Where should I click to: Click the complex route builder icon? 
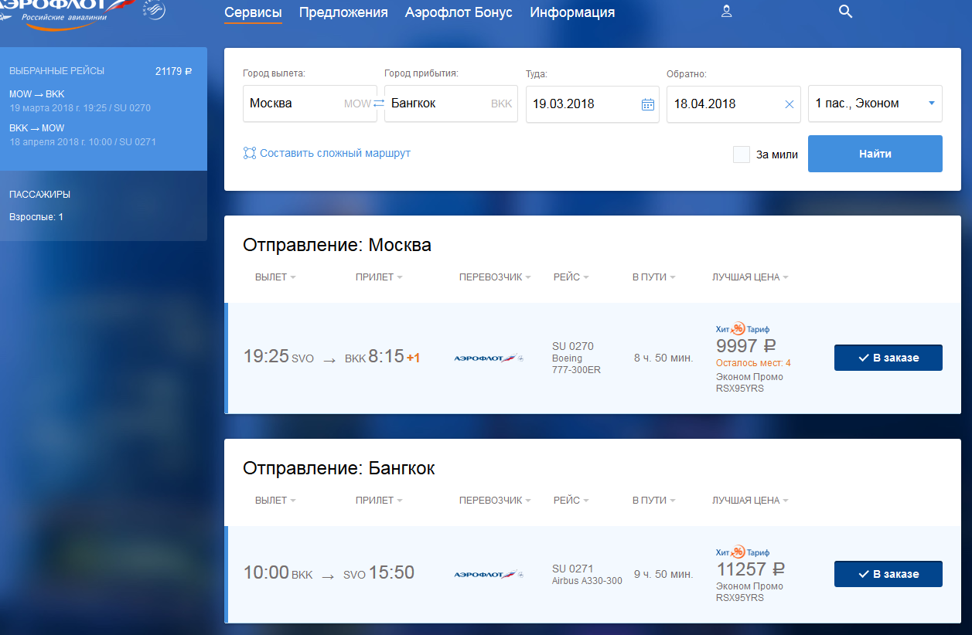pos(250,153)
